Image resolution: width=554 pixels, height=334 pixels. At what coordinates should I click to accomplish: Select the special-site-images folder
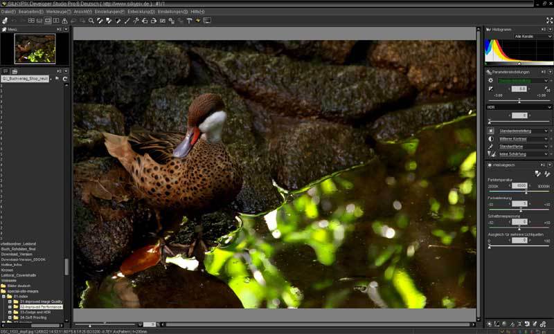(23, 291)
